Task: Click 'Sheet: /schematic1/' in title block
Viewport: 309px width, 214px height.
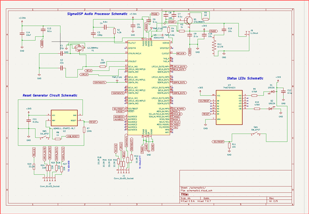Action: (193, 188)
